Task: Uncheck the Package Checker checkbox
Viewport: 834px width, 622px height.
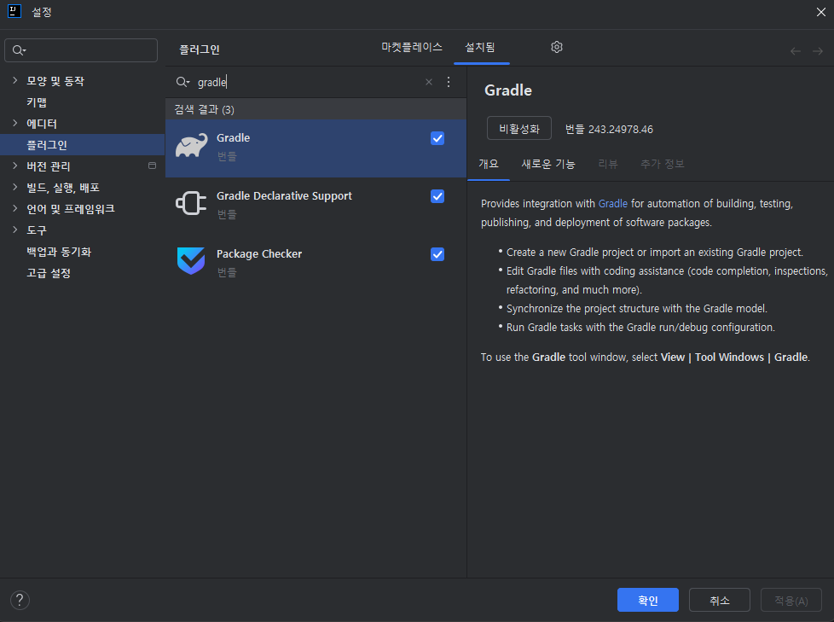Action: 437,254
